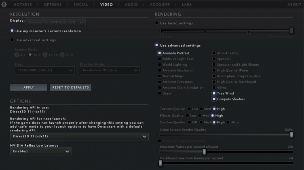Toggle the Compute Shaders checkbox
304x170 pixels.
[214, 99]
